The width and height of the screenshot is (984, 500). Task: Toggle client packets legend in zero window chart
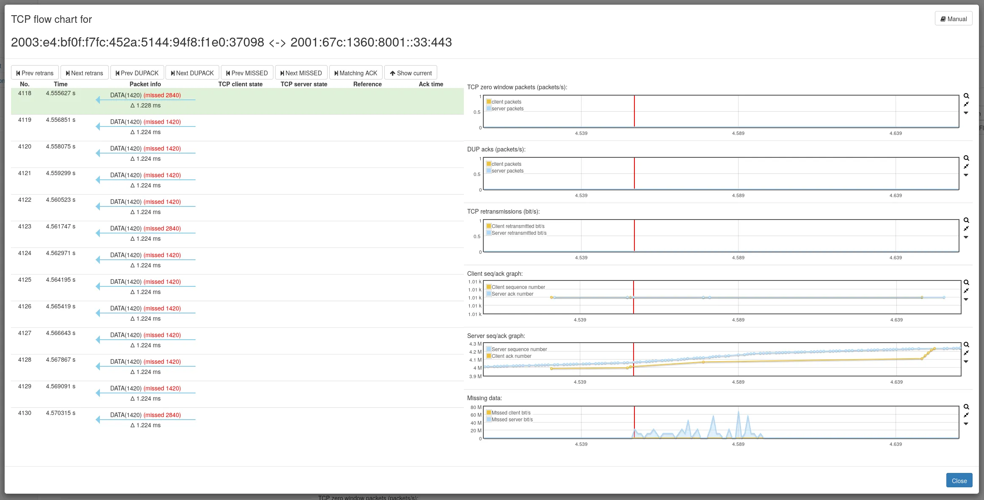(x=506, y=102)
